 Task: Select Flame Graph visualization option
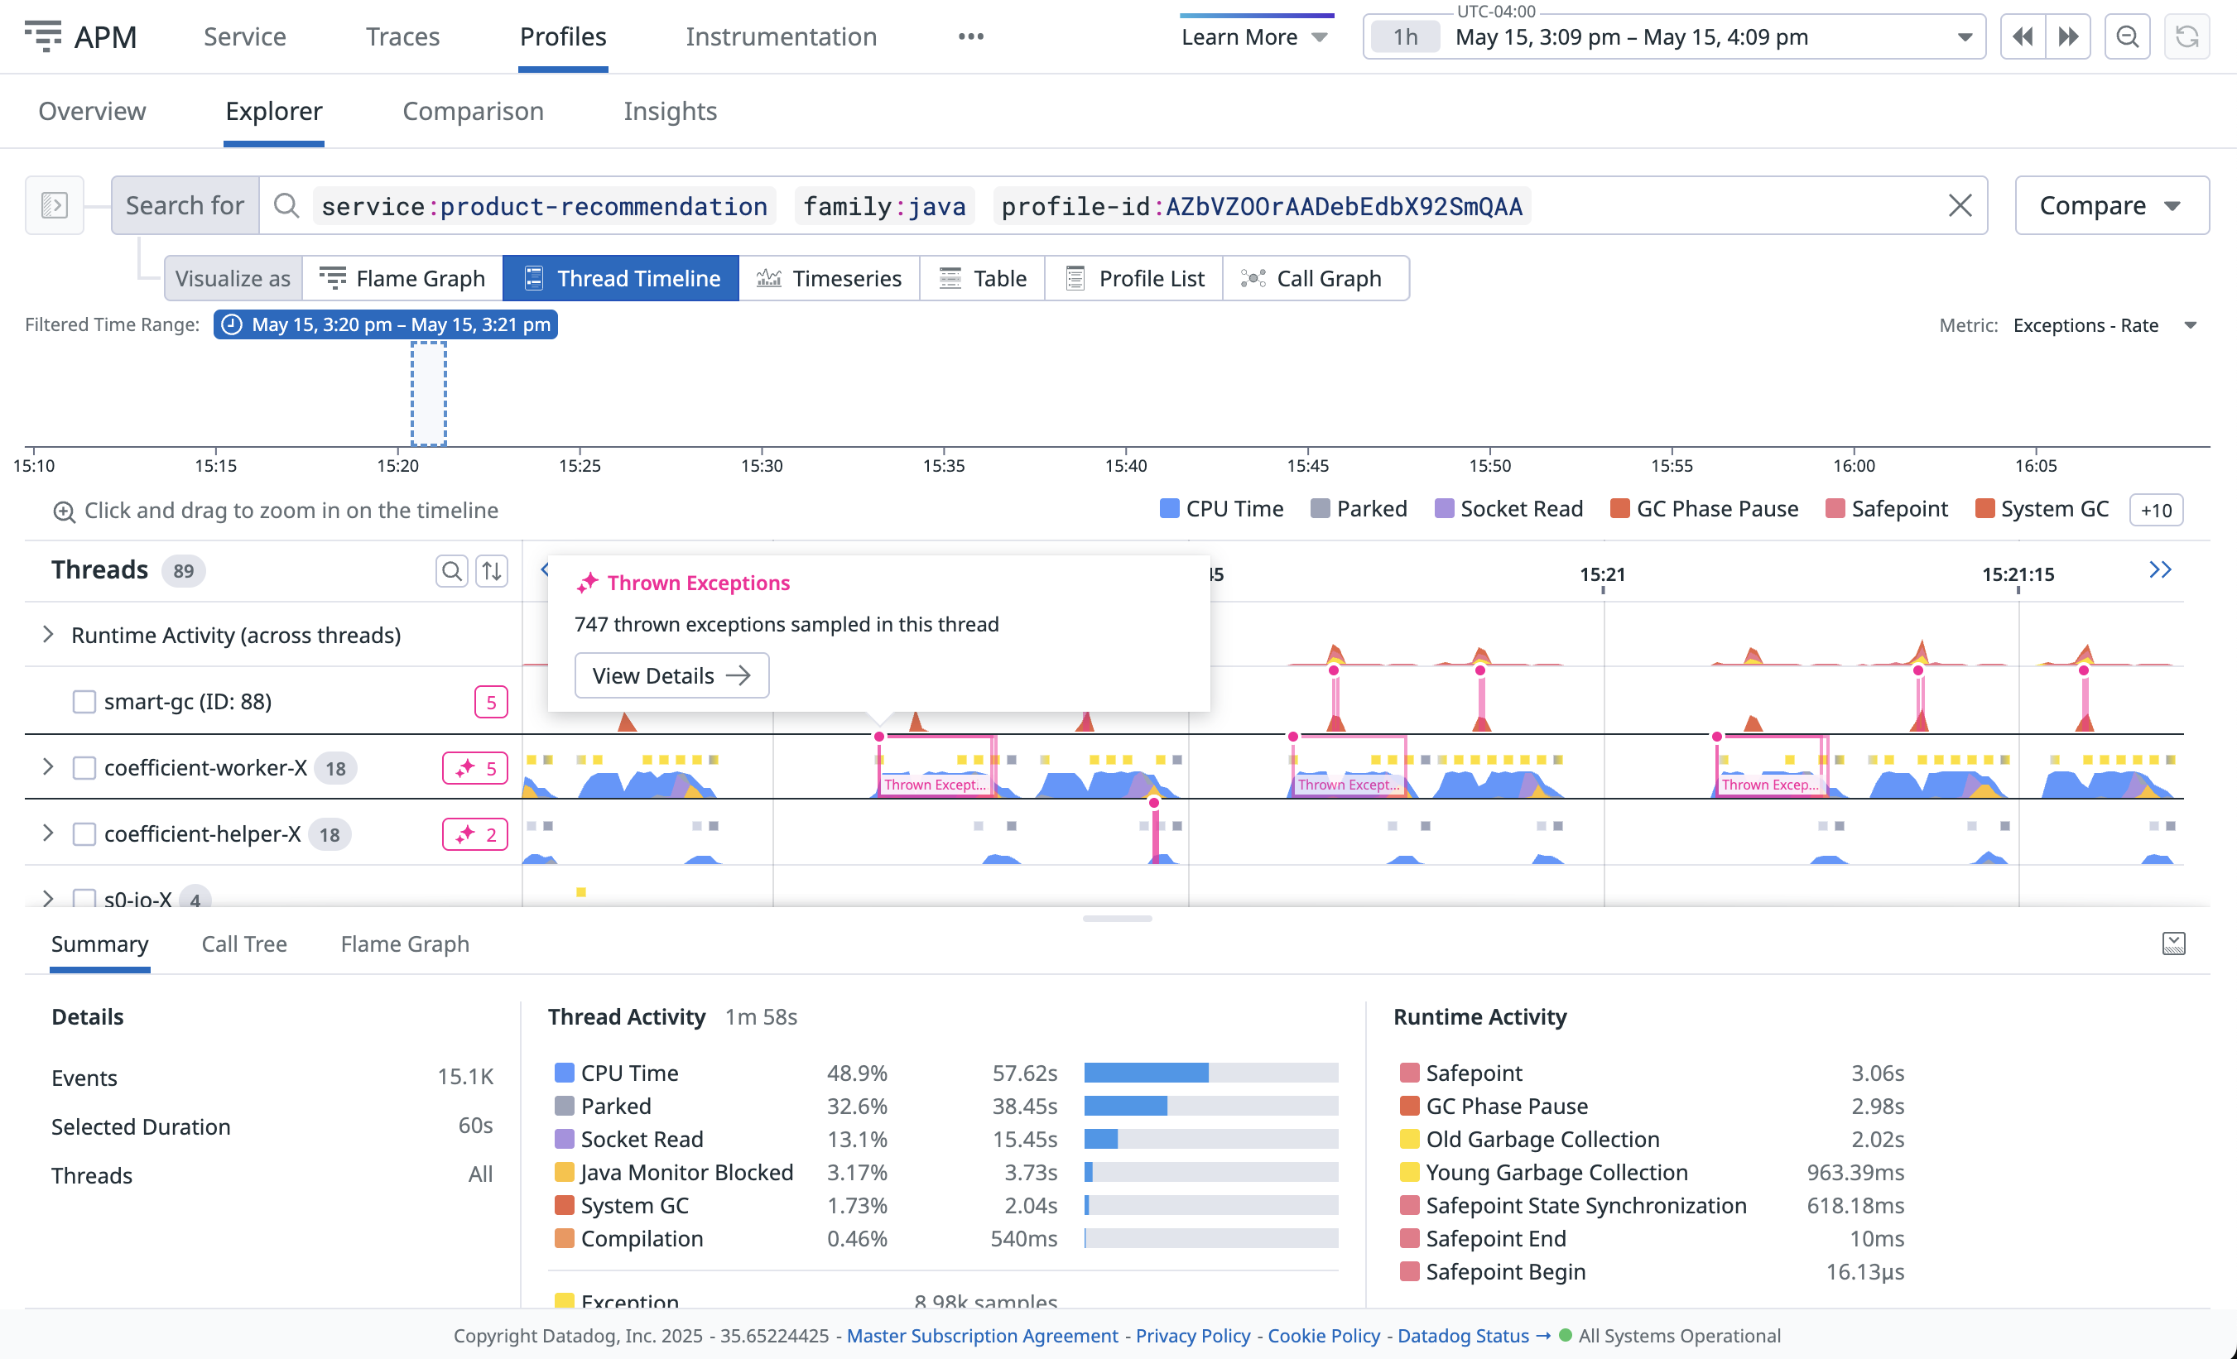[403, 279]
